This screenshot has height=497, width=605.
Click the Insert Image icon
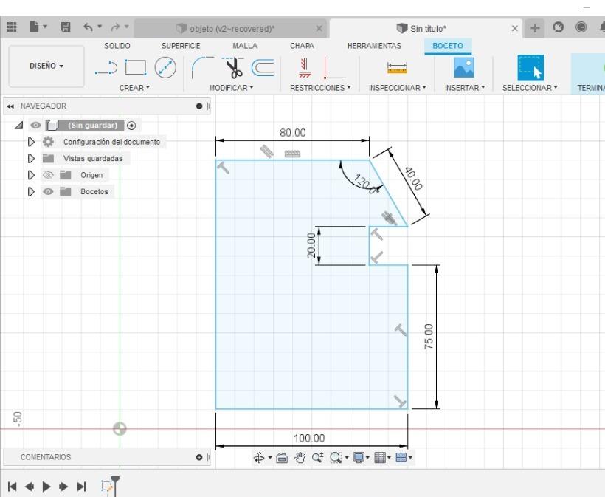(464, 68)
